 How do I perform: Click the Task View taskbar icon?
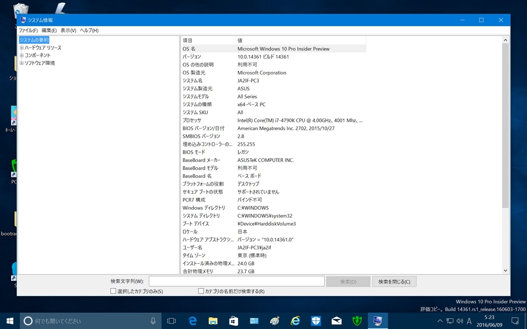(171, 321)
